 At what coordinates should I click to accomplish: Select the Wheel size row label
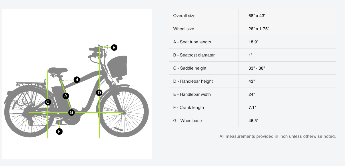click(184, 29)
